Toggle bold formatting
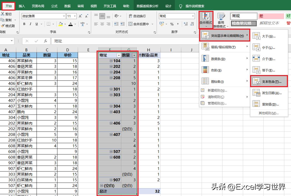 [x=24, y=24]
